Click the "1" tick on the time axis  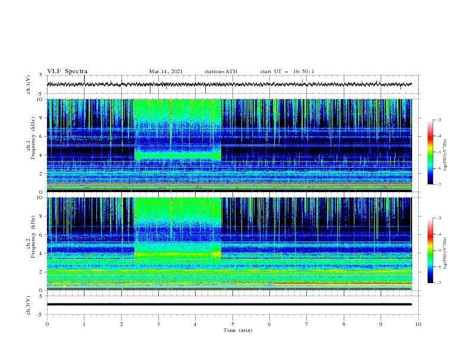84,324
